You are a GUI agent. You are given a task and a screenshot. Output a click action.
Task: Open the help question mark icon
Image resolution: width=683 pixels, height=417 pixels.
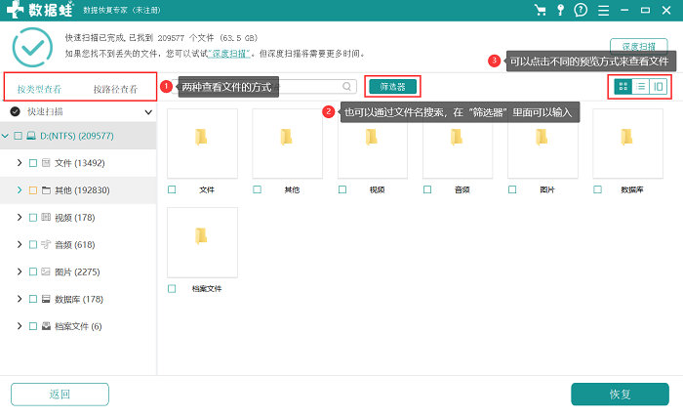(x=581, y=10)
